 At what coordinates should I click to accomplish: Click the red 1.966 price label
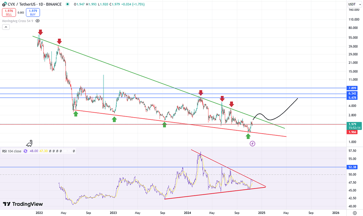click(353, 132)
